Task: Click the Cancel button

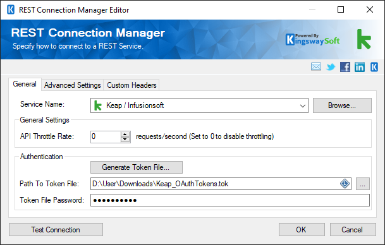Action: 353,230
